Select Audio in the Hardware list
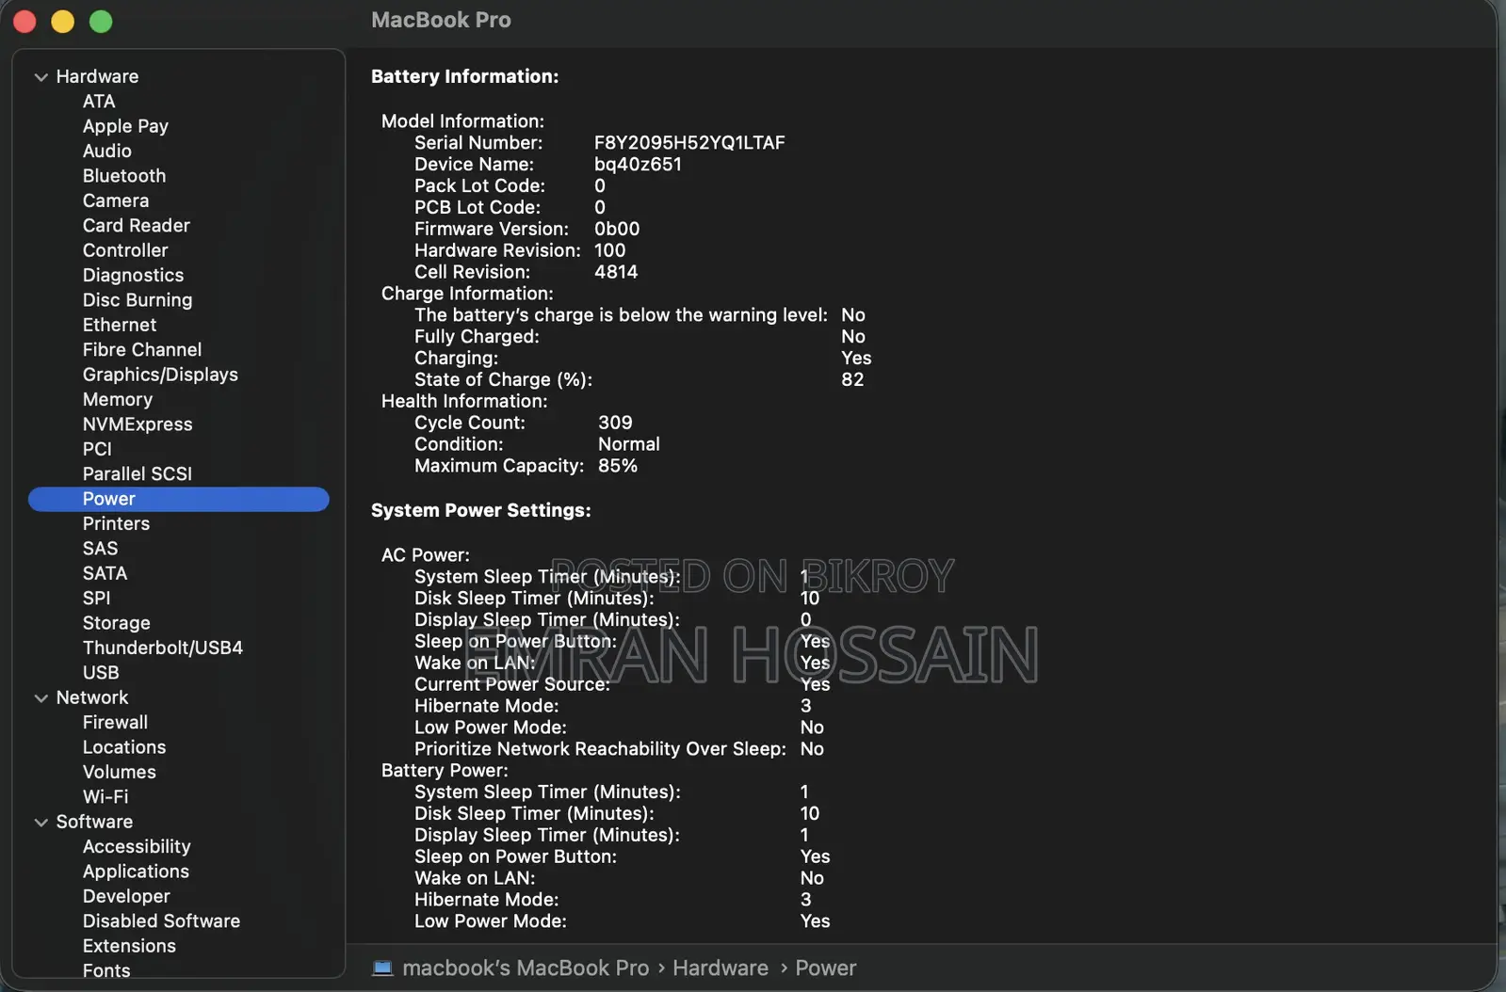The width and height of the screenshot is (1506, 992). point(107,151)
